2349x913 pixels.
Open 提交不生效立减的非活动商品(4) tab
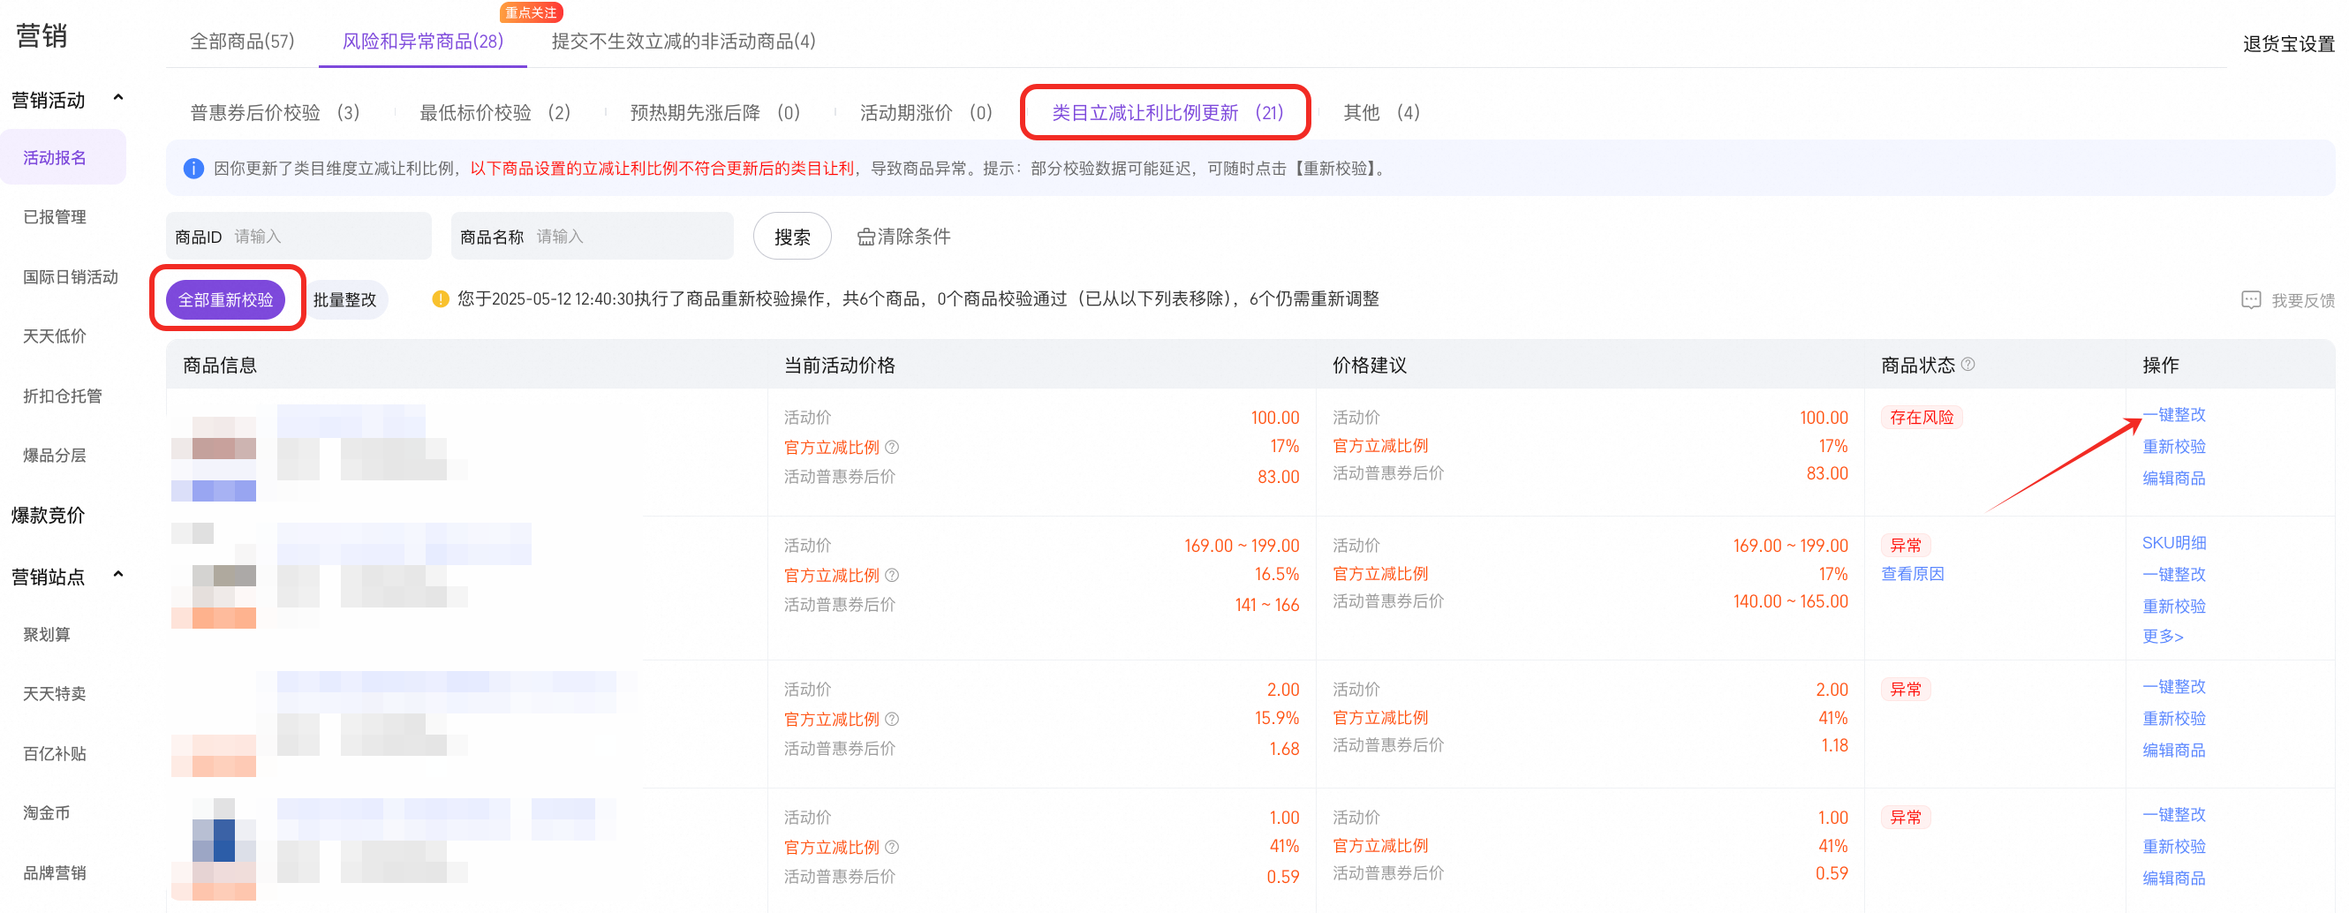[x=683, y=41]
